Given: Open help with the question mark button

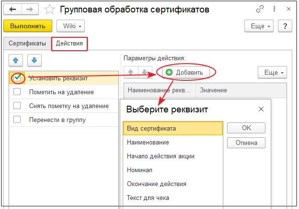Looking at the screenshot, I should [285, 26].
